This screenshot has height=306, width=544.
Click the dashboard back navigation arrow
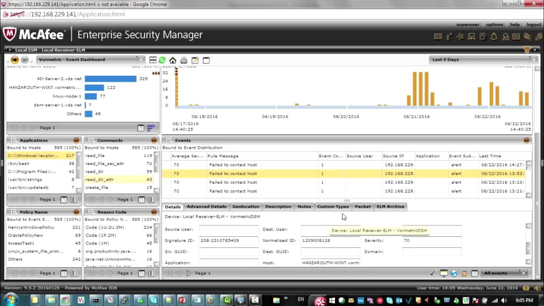coord(14,60)
